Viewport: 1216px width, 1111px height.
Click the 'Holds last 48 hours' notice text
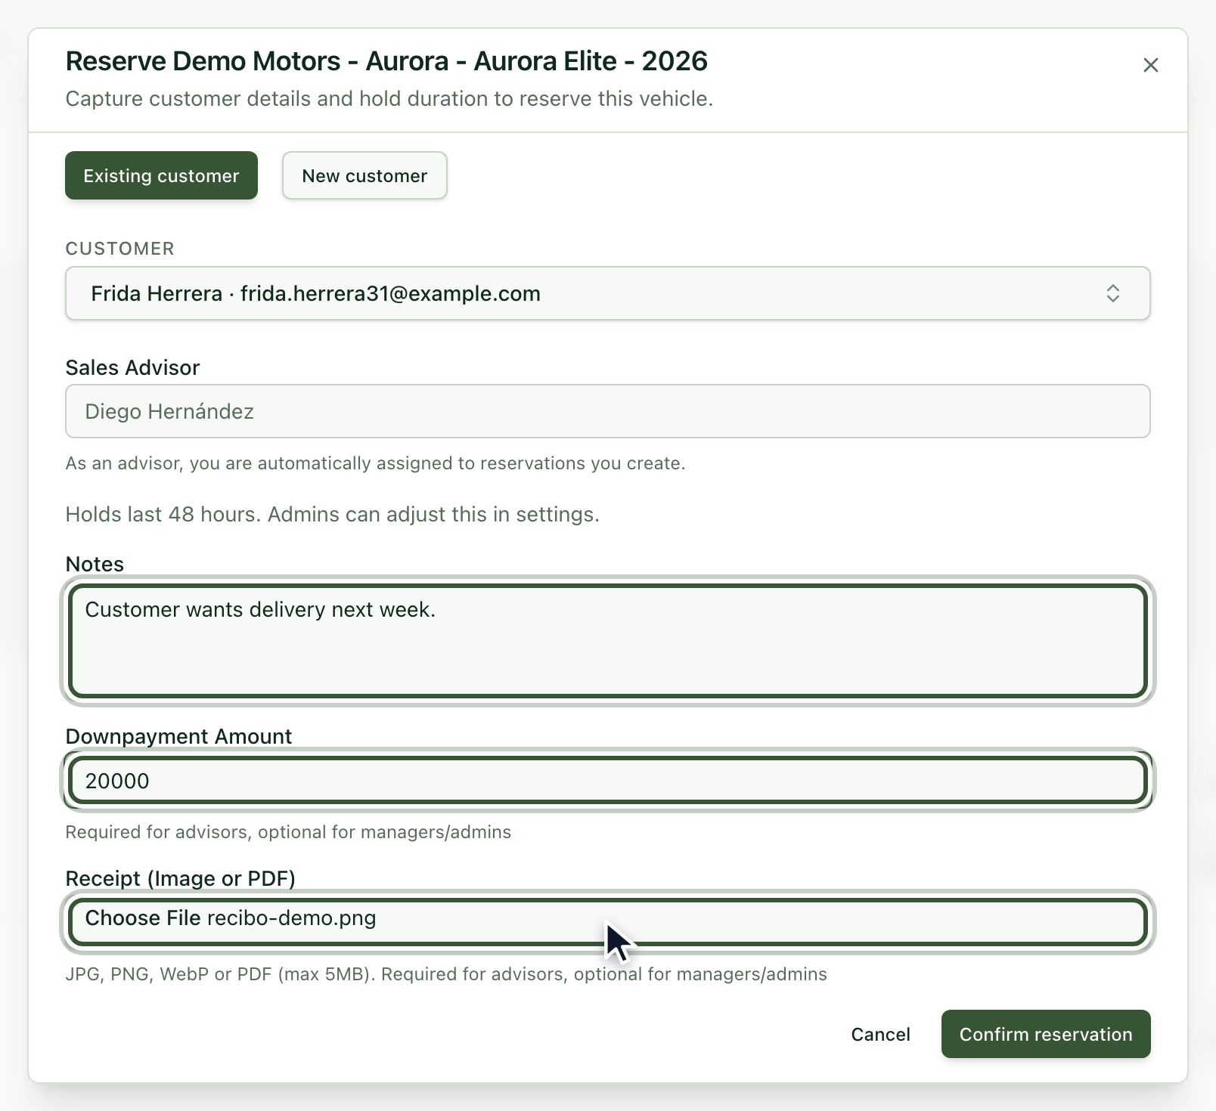[x=332, y=514]
